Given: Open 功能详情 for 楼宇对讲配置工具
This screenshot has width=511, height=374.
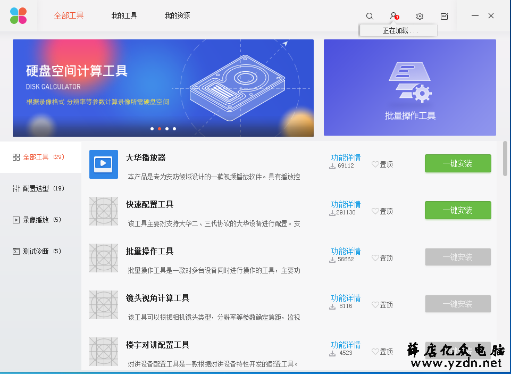Looking at the screenshot, I should pos(346,345).
